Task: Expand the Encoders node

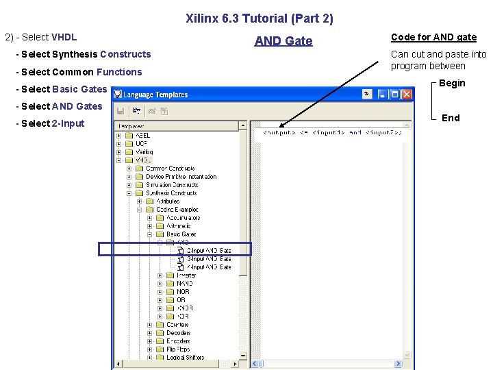Action: 150,341
